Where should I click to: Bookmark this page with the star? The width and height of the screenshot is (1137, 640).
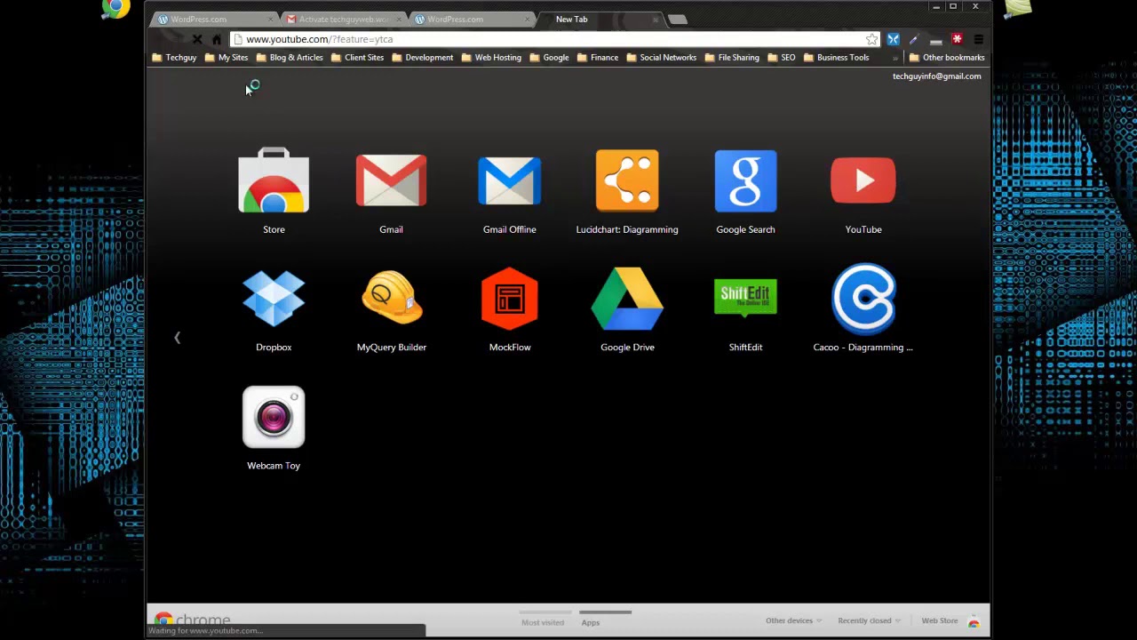(x=871, y=39)
